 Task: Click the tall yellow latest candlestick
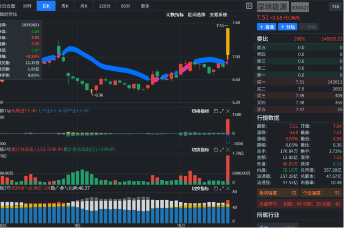point(228,42)
